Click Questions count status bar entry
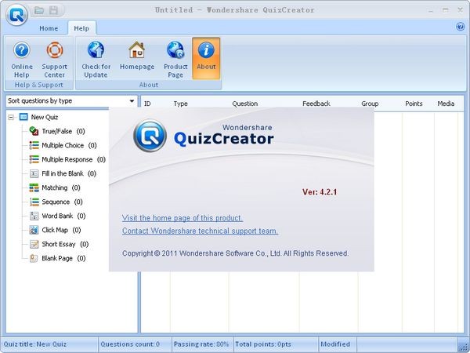Viewport: 470px width, 353px height. click(130, 344)
